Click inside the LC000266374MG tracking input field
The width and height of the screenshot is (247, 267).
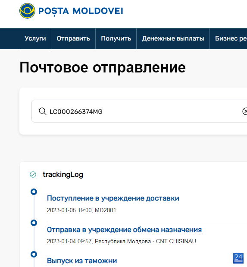(x=139, y=111)
